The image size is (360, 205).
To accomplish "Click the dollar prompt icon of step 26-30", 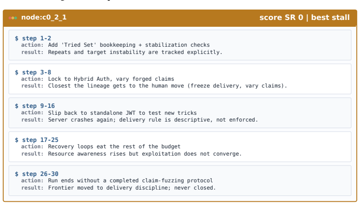I will tap(16, 174).
